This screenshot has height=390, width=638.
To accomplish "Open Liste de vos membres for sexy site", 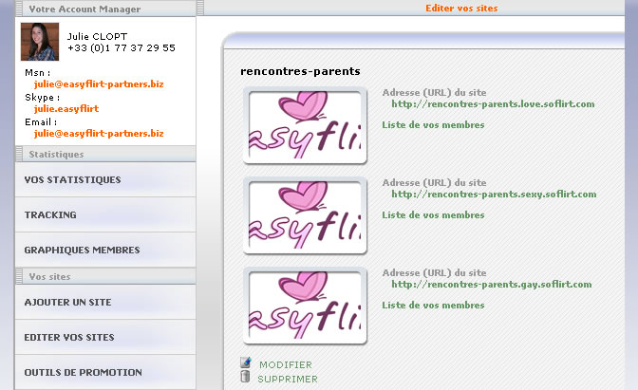I will pos(433,215).
